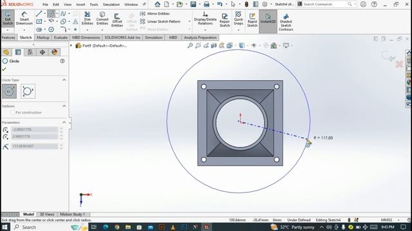Click the Rebuild traffic light icon
412x231 pixels.
[247, 4]
